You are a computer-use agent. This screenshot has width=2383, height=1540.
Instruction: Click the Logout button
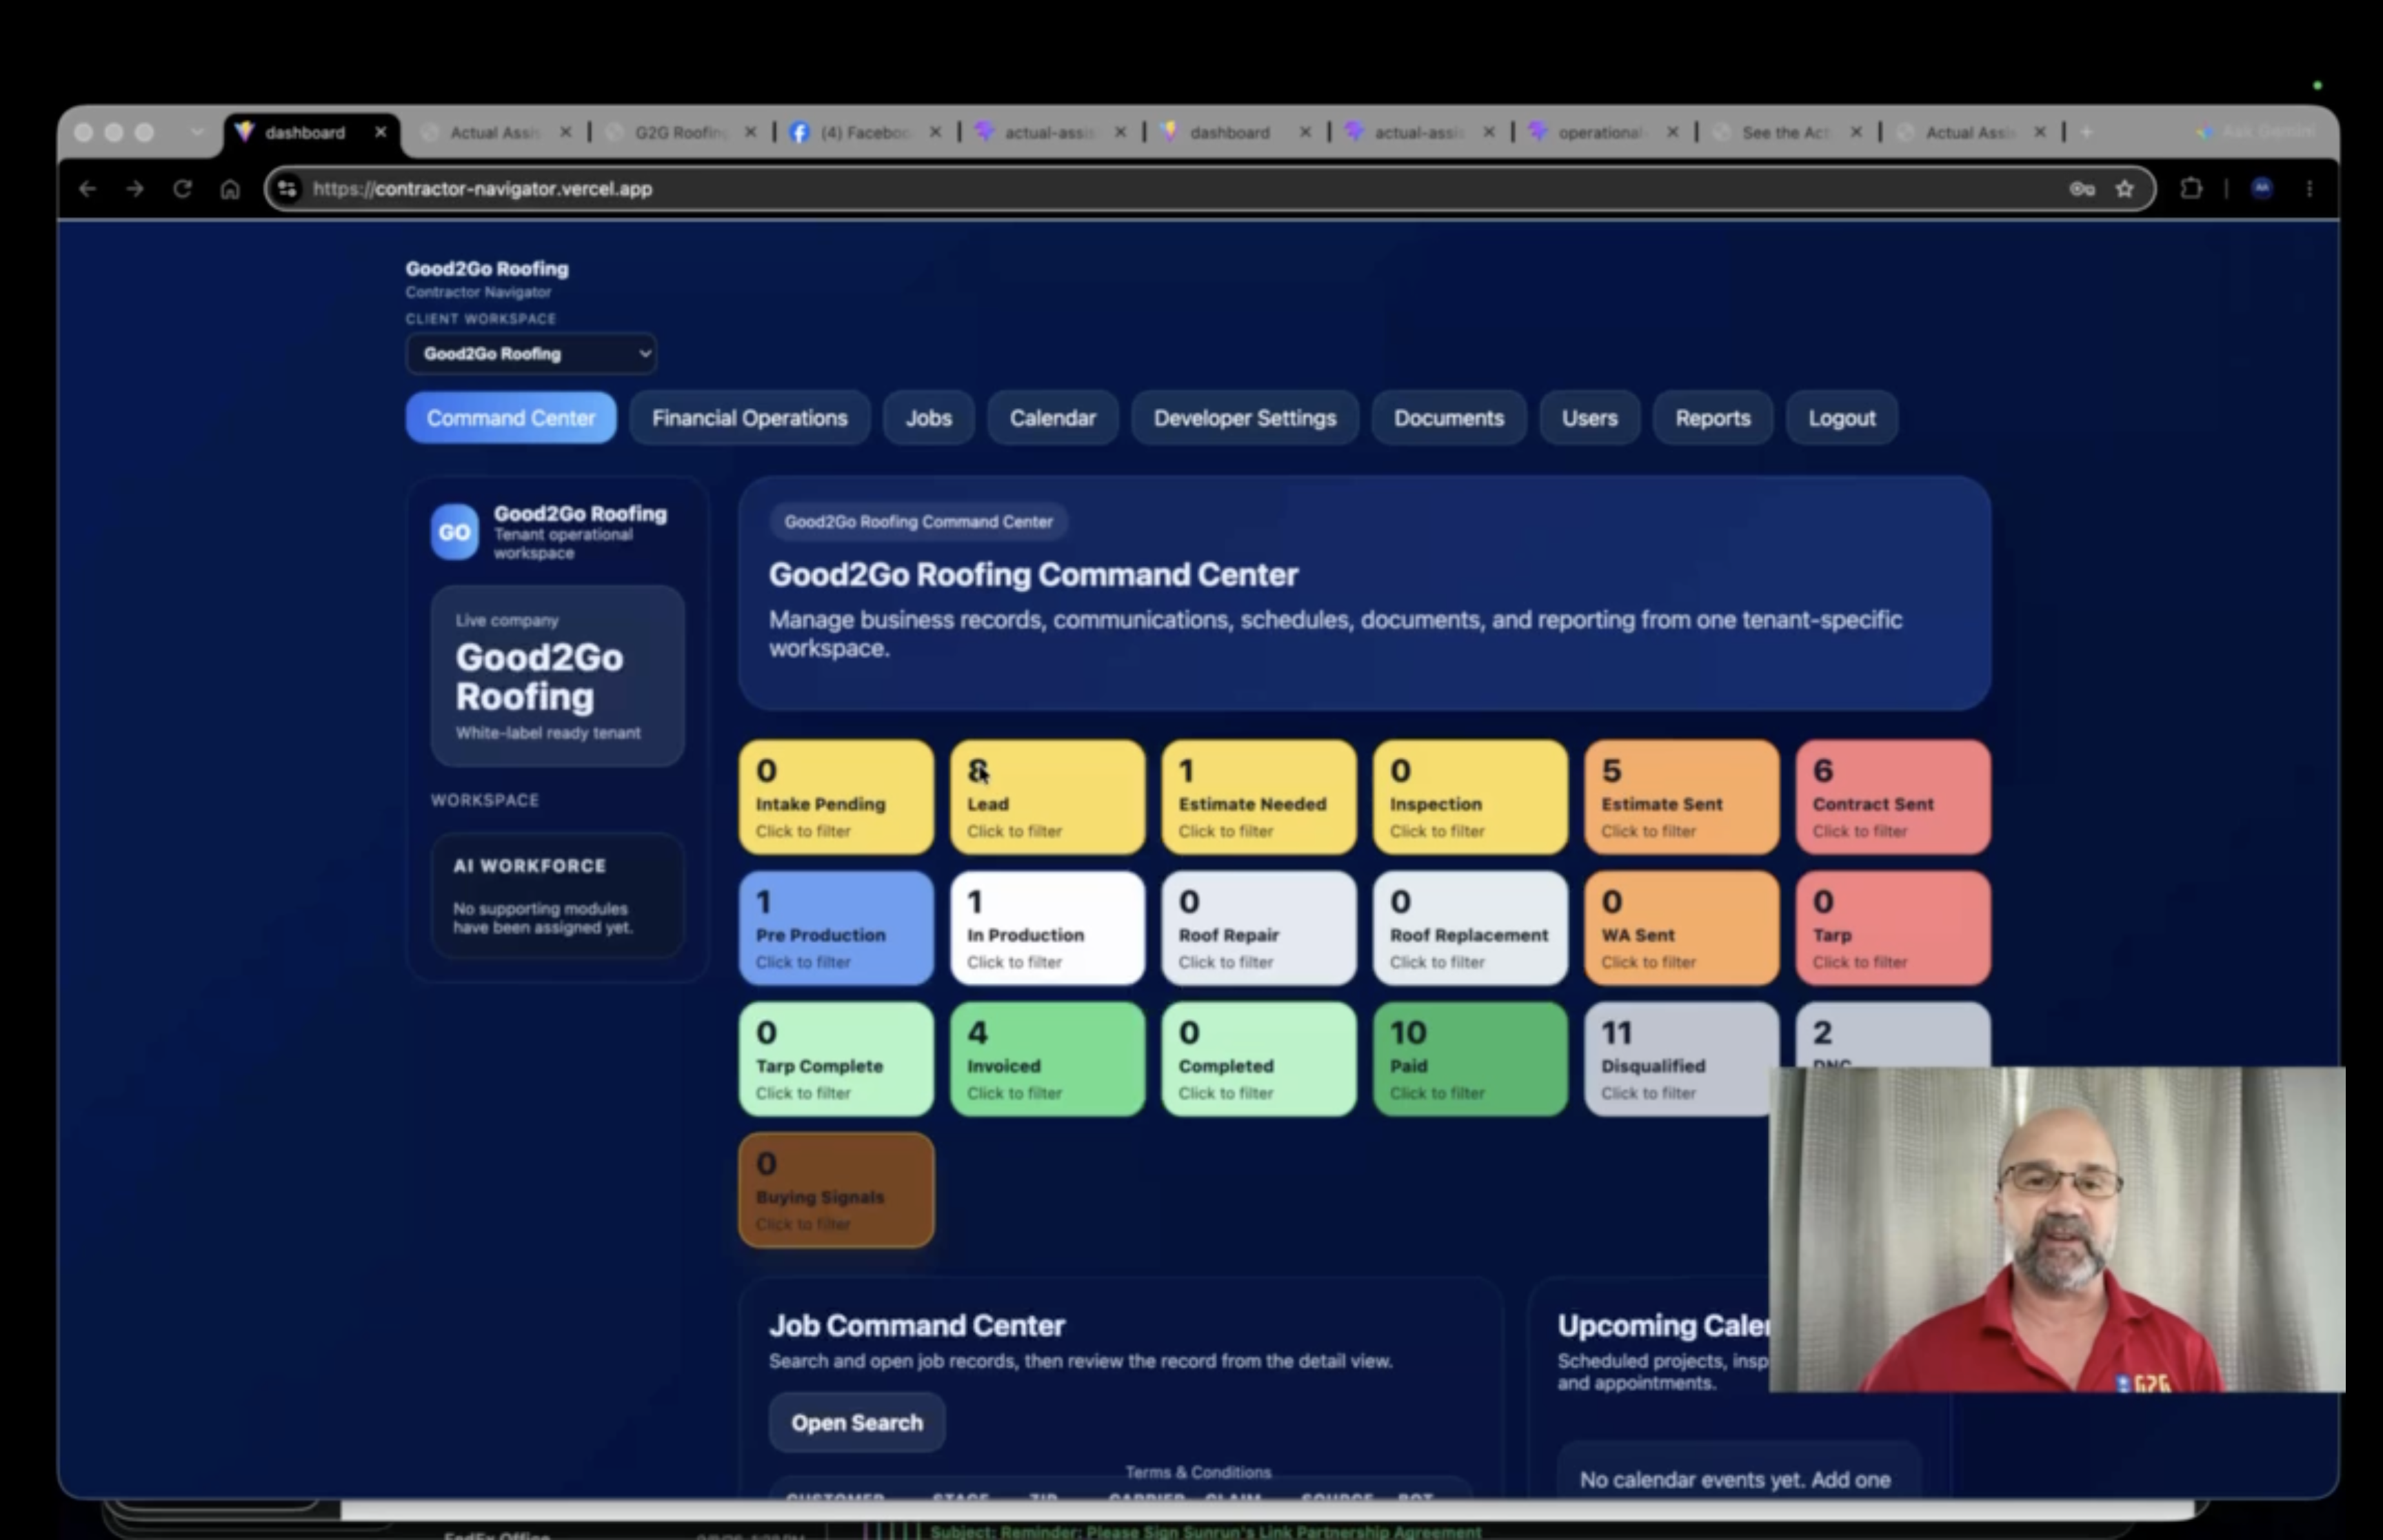[x=1842, y=418]
